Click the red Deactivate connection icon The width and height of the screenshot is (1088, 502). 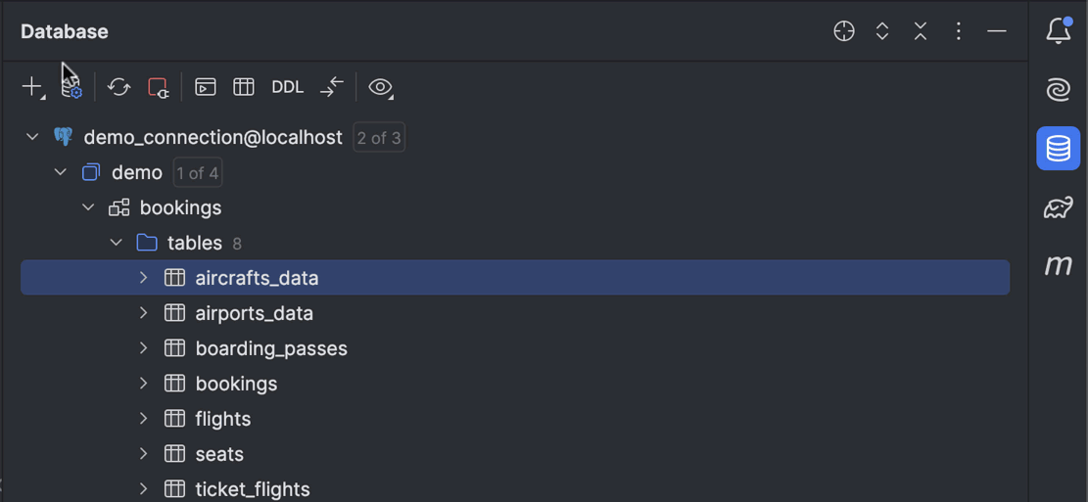158,87
